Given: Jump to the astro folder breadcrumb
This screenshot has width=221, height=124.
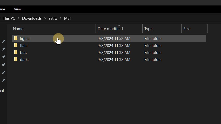Looking at the screenshot, I should click(x=53, y=18).
